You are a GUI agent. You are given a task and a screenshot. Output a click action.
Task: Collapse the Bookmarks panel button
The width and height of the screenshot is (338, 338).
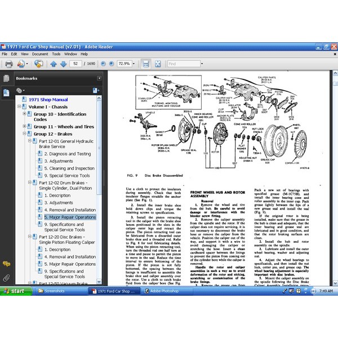(99, 78)
